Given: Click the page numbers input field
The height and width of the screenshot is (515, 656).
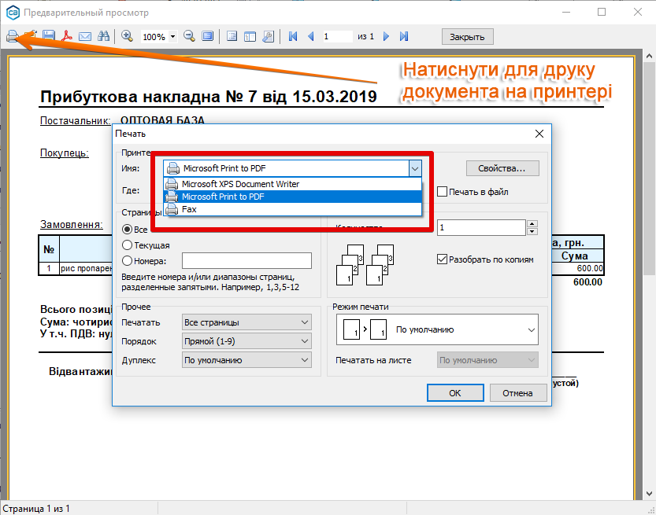Looking at the screenshot, I should (x=246, y=260).
